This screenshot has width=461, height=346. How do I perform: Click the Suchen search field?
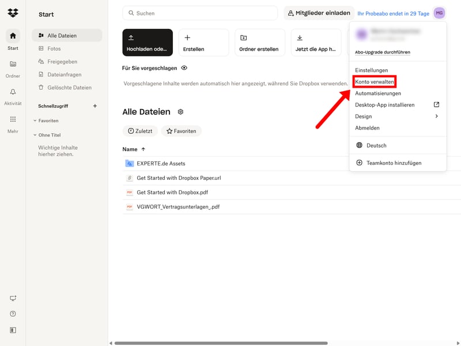200,13
